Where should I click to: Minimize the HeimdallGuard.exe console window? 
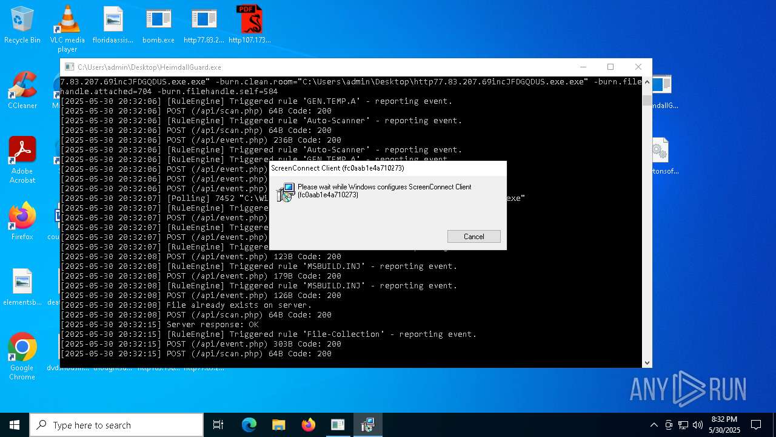583,67
